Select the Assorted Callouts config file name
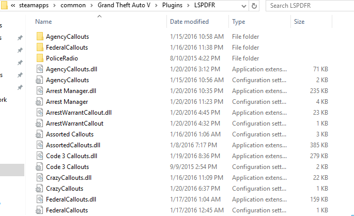This screenshot has height=216, width=354. click(x=70, y=134)
